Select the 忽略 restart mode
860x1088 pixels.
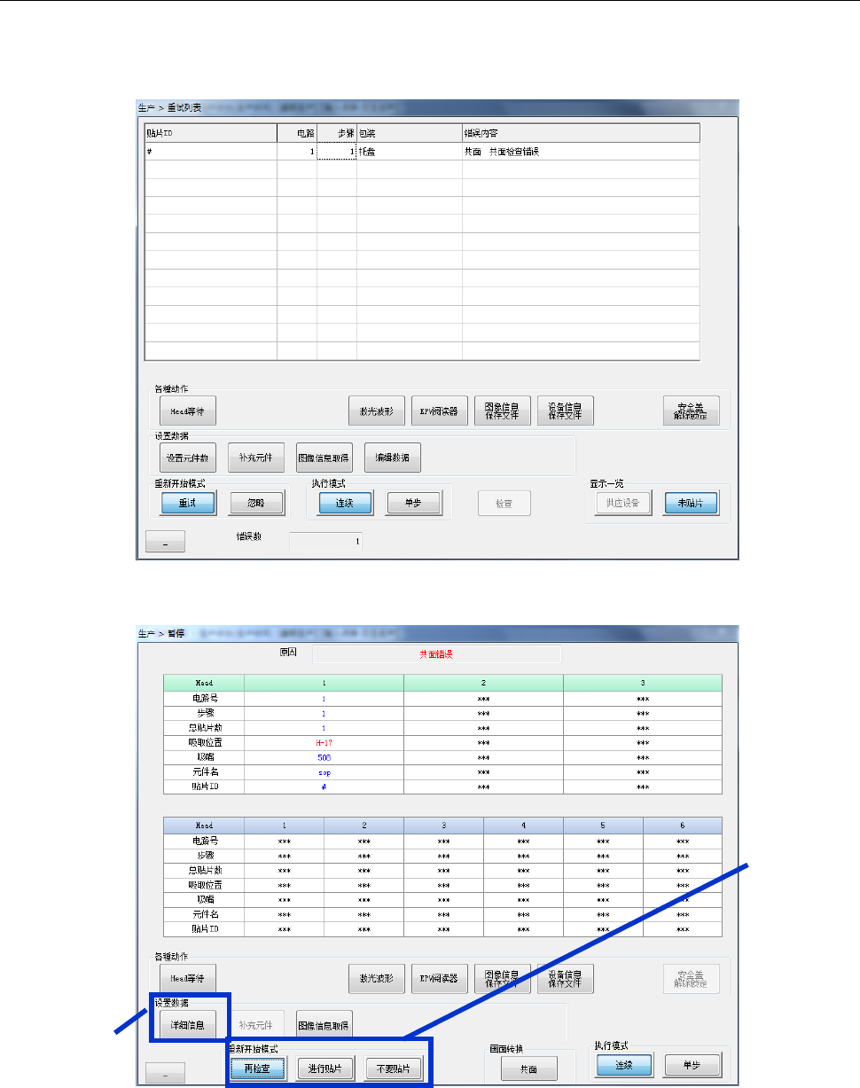click(x=256, y=503)
